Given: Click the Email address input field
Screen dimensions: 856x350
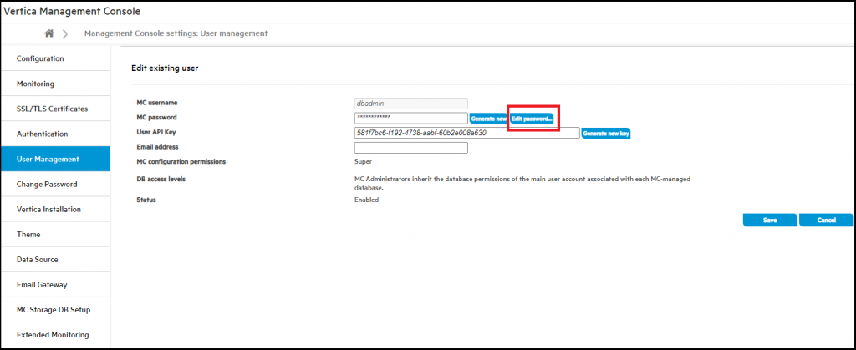Looking at the screenshot, I should [411, 148].
